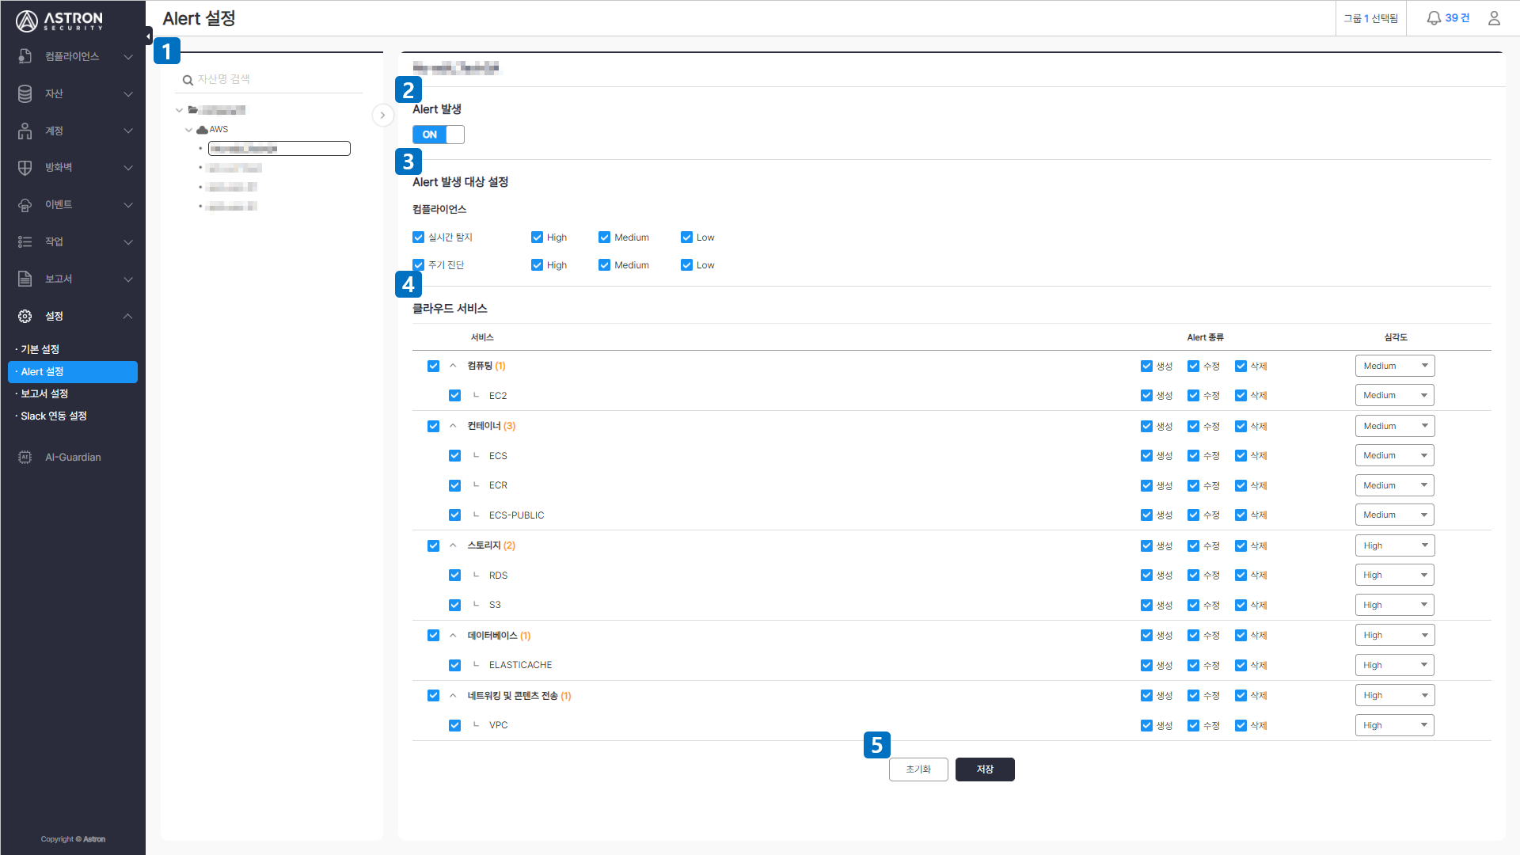Screen dimensions: 1520x855
Task: Click the 작업 list icon
Action: [25, 241]
